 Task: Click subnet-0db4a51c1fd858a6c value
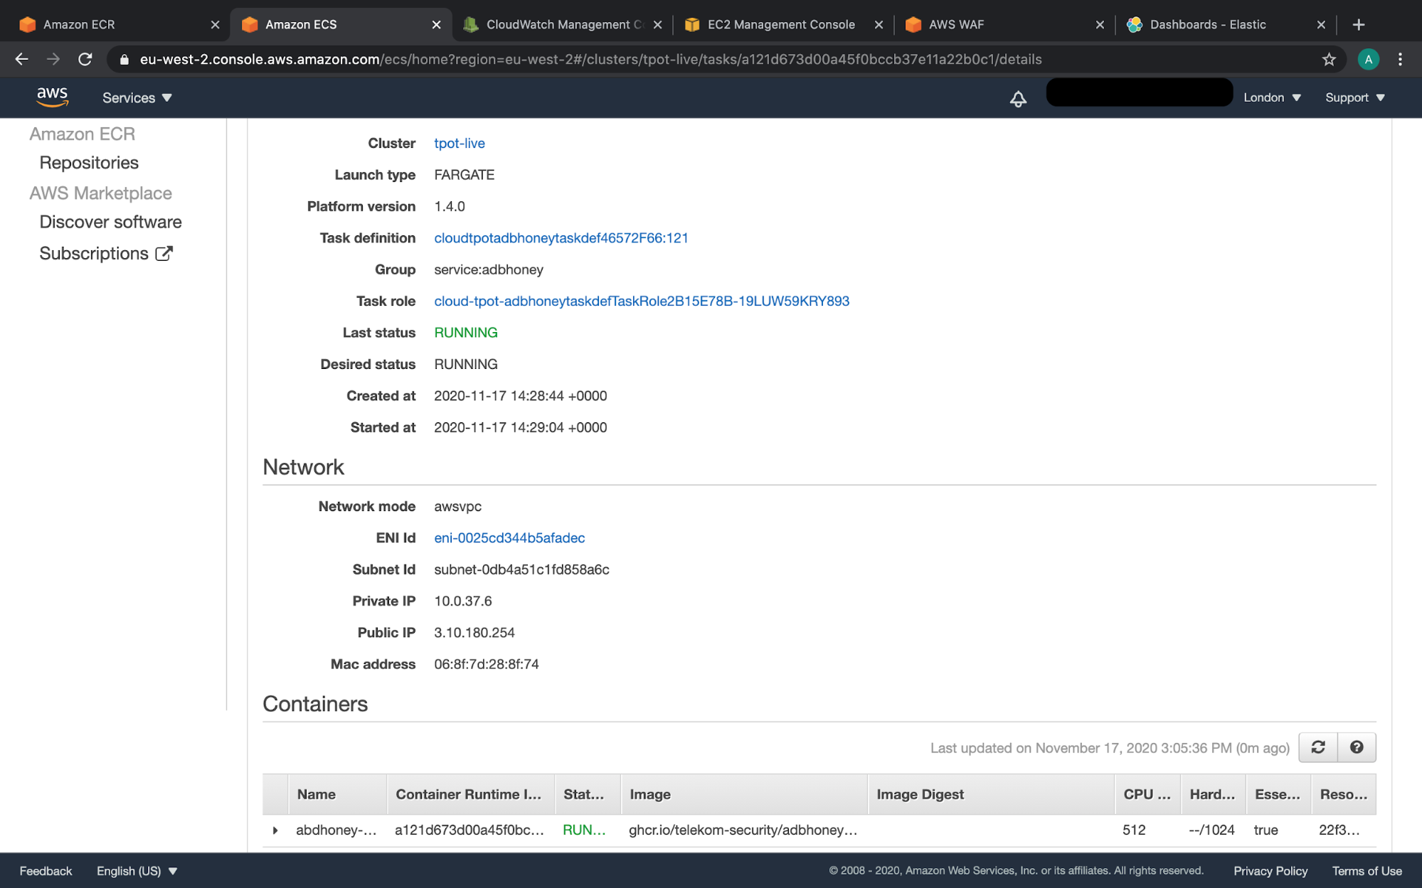point(521,569)
